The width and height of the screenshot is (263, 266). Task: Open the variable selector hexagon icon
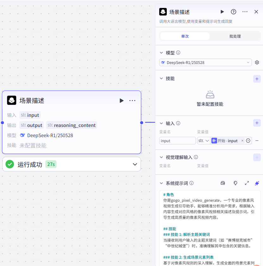click(x=248, y=141)
